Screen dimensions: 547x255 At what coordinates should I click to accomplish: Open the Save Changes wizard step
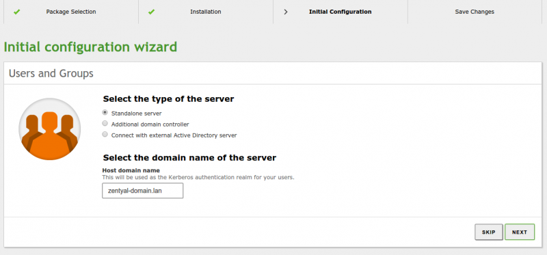coord(475,12)
